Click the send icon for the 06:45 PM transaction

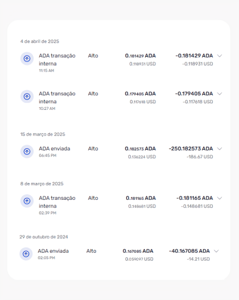click(27, 151)
